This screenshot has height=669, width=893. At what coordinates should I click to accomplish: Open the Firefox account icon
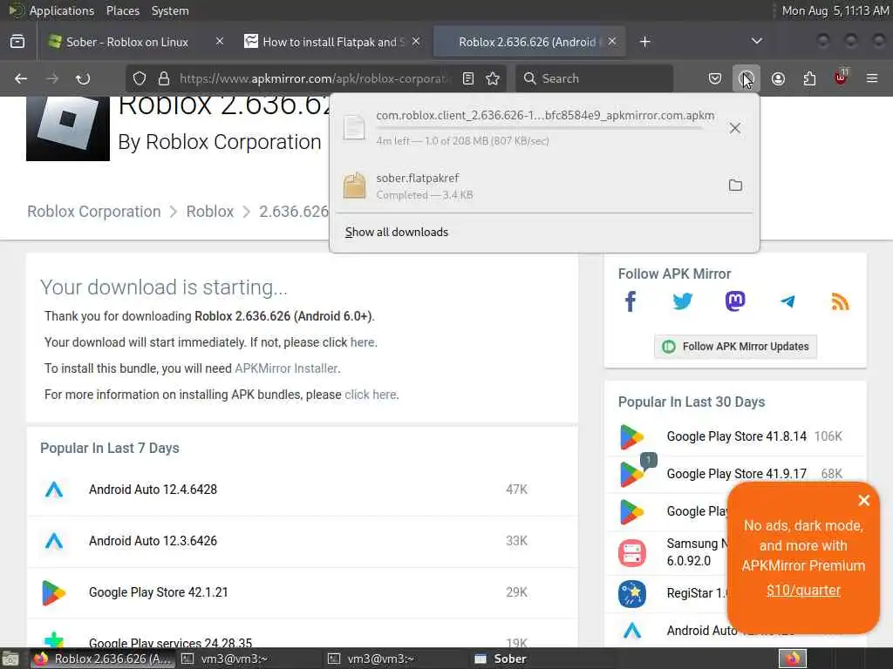[778, 78]
